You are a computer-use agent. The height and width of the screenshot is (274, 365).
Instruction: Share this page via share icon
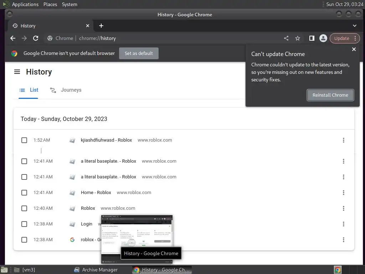286,38
